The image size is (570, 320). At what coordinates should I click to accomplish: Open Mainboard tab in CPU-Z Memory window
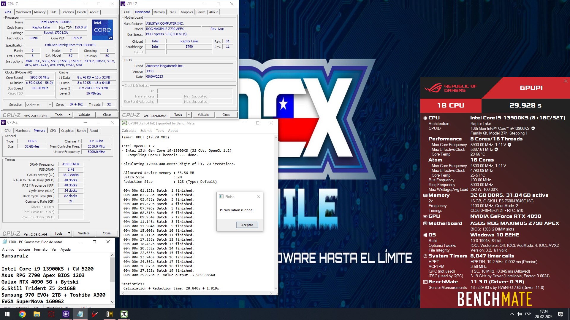pyautogui.click(x=23, y=131)
